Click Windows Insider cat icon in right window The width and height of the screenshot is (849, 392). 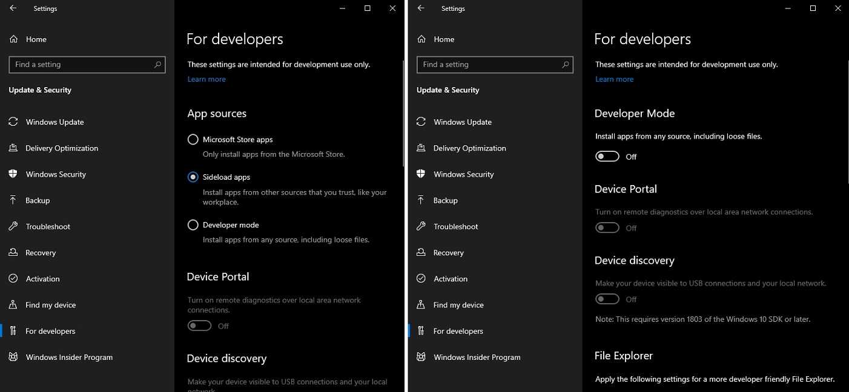[x=421, y=357]
